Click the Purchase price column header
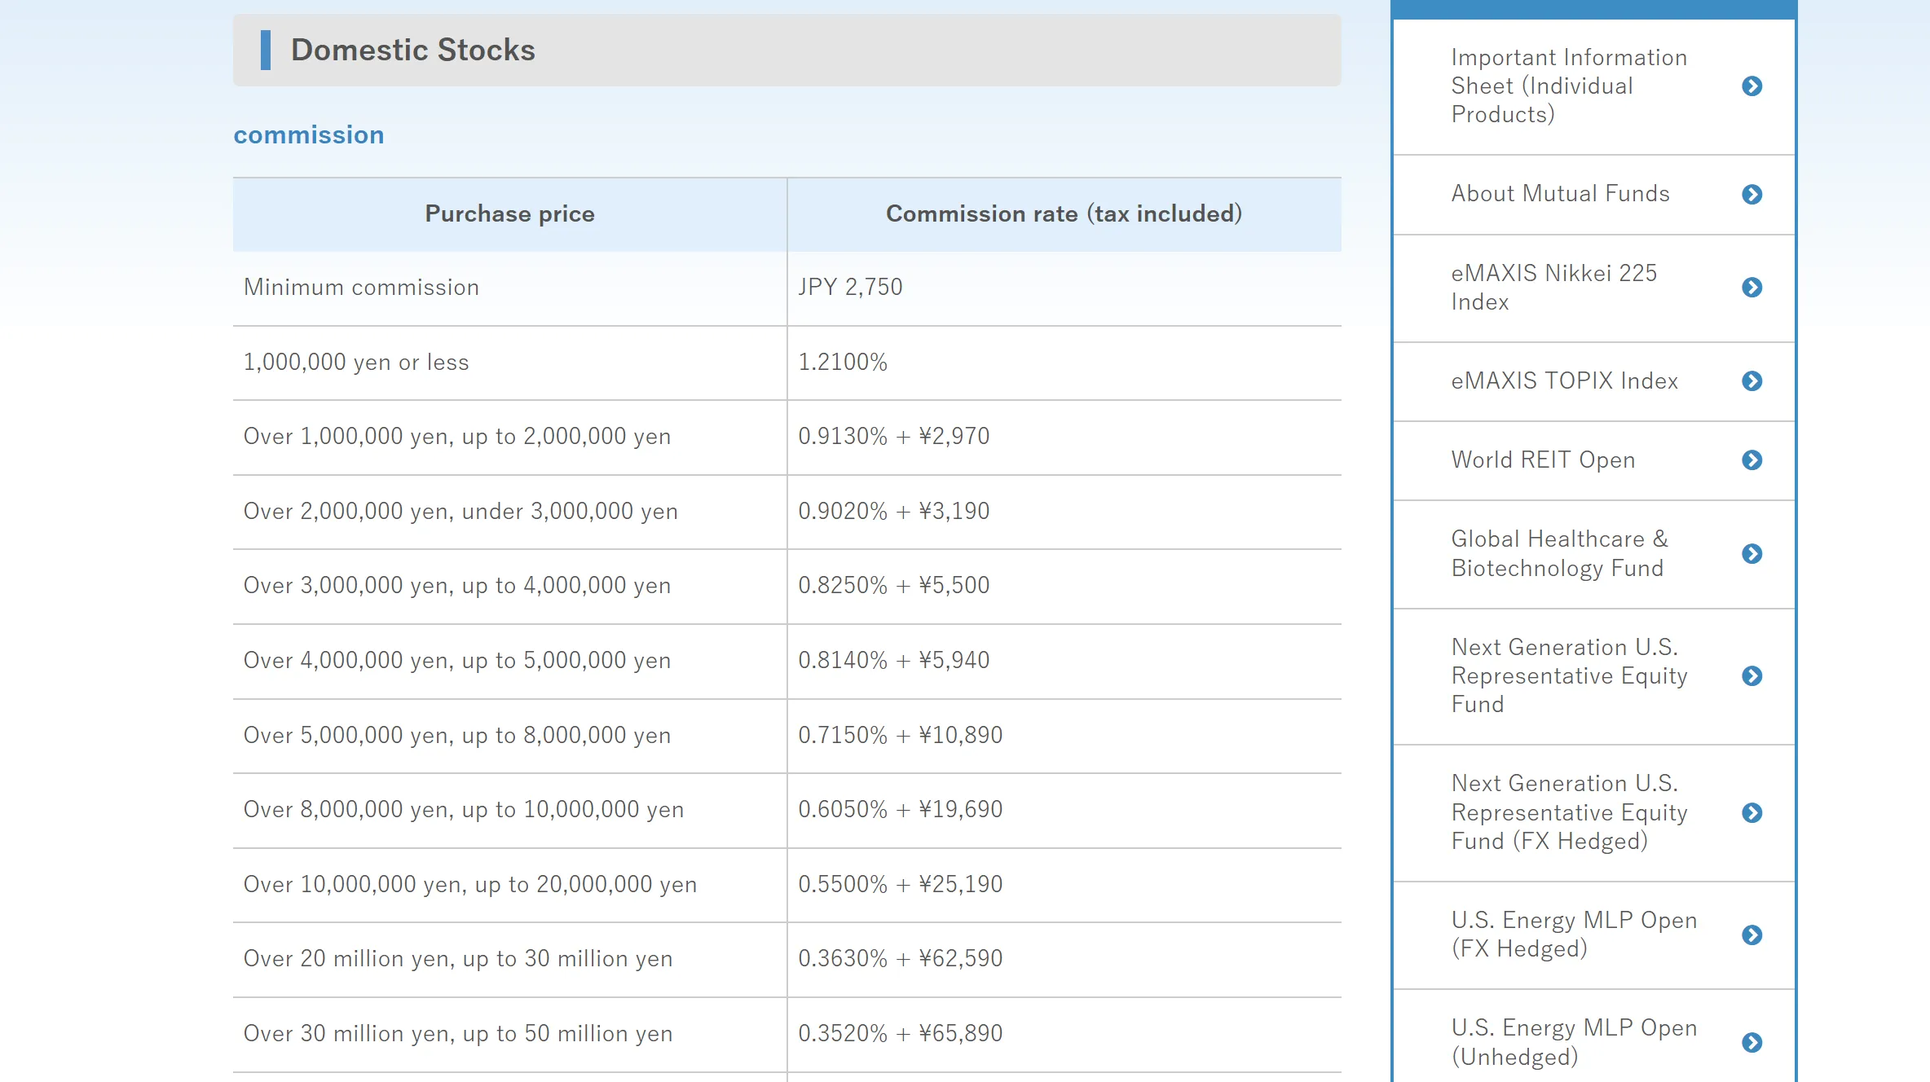The width and height of the screenshot is (1930, 1082). [510, 213]
